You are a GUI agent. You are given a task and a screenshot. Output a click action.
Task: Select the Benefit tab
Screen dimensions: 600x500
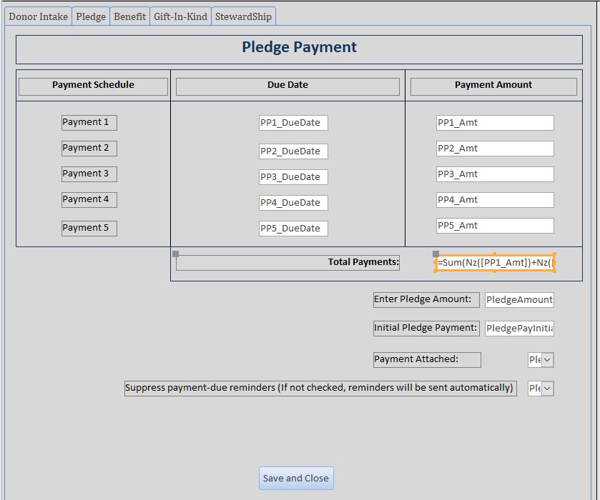coord(129,16)
